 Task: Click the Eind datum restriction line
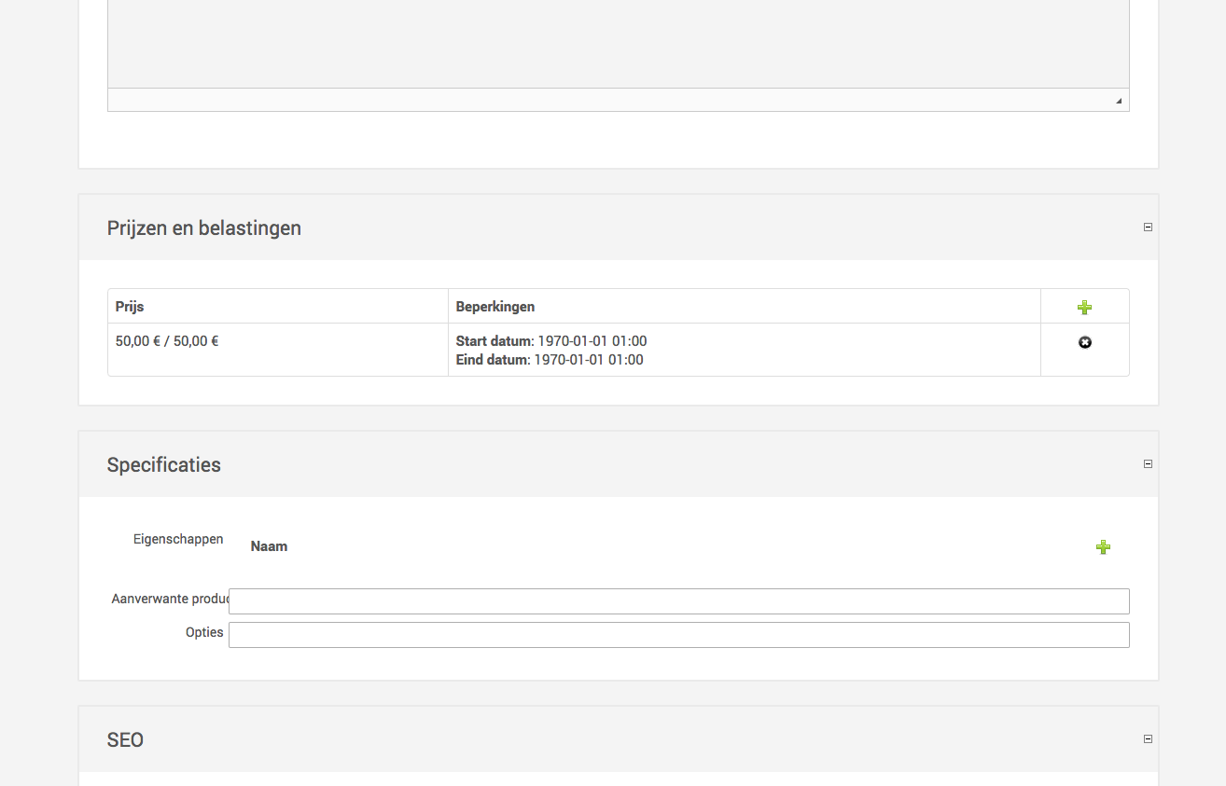[x=549, y=360]
